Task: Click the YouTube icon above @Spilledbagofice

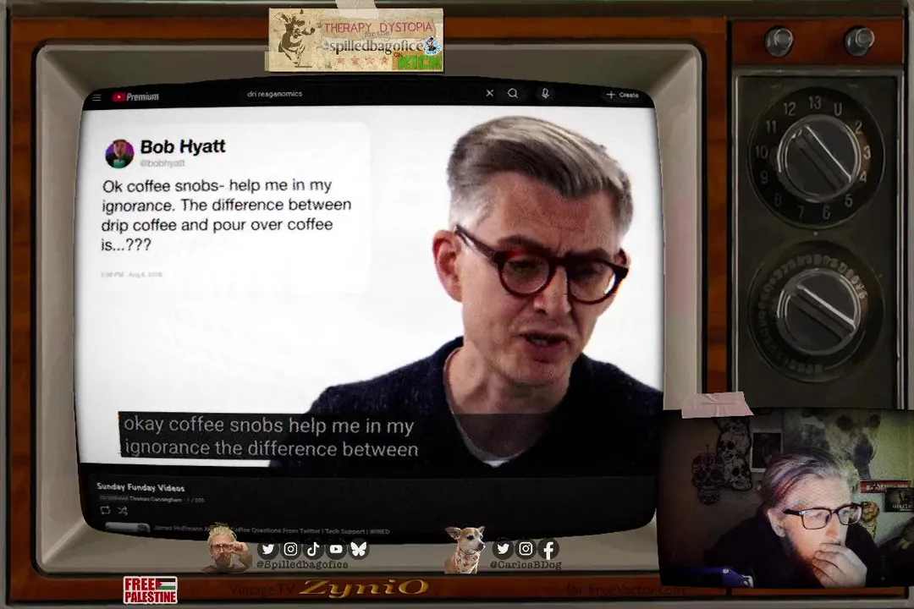Action: click(336, 549)
